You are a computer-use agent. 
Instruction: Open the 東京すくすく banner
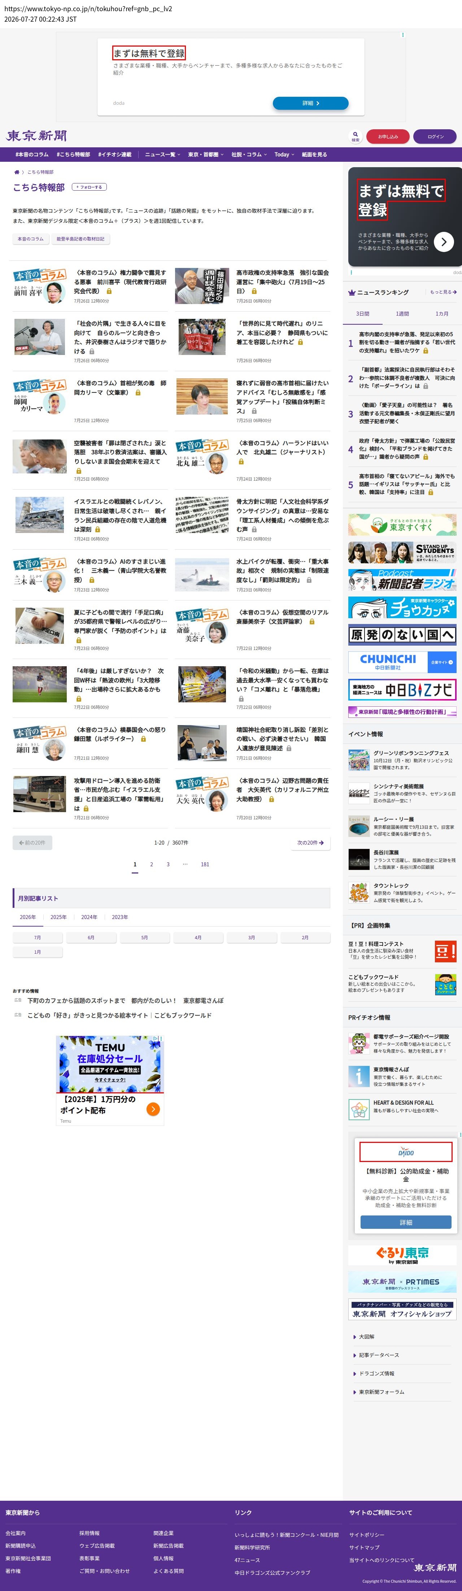tap(402, 525)
